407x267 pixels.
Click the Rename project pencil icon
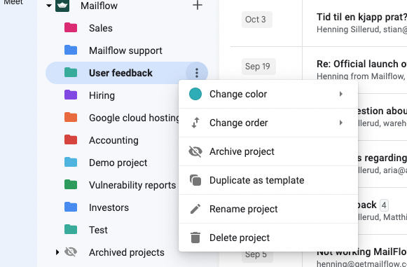[195, 209]
